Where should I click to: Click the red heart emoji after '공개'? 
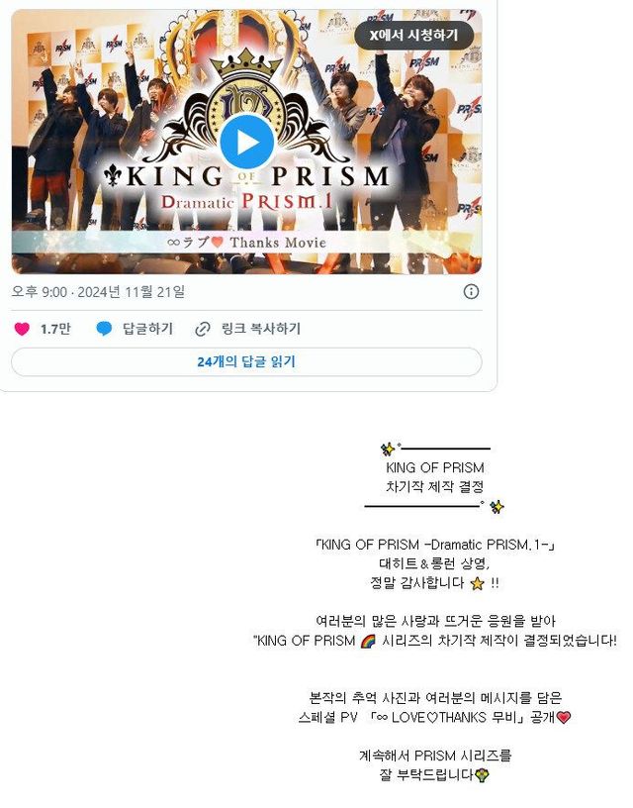(564, 717)
